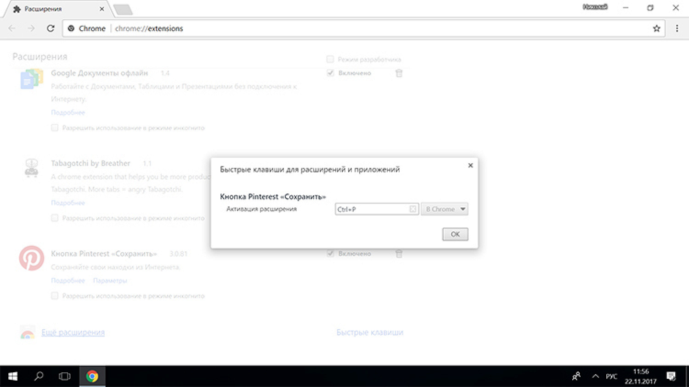Click the Pinterest extension logo
This screenshot has width=689, height=387.
coord(31,258)
